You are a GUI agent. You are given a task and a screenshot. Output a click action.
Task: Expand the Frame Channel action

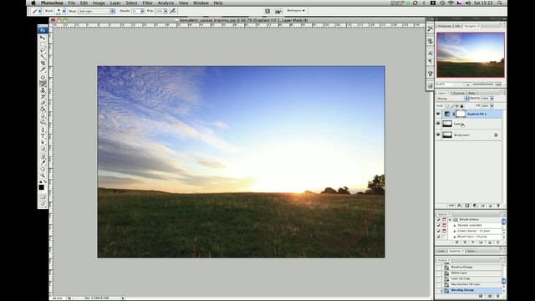[455, 231]
